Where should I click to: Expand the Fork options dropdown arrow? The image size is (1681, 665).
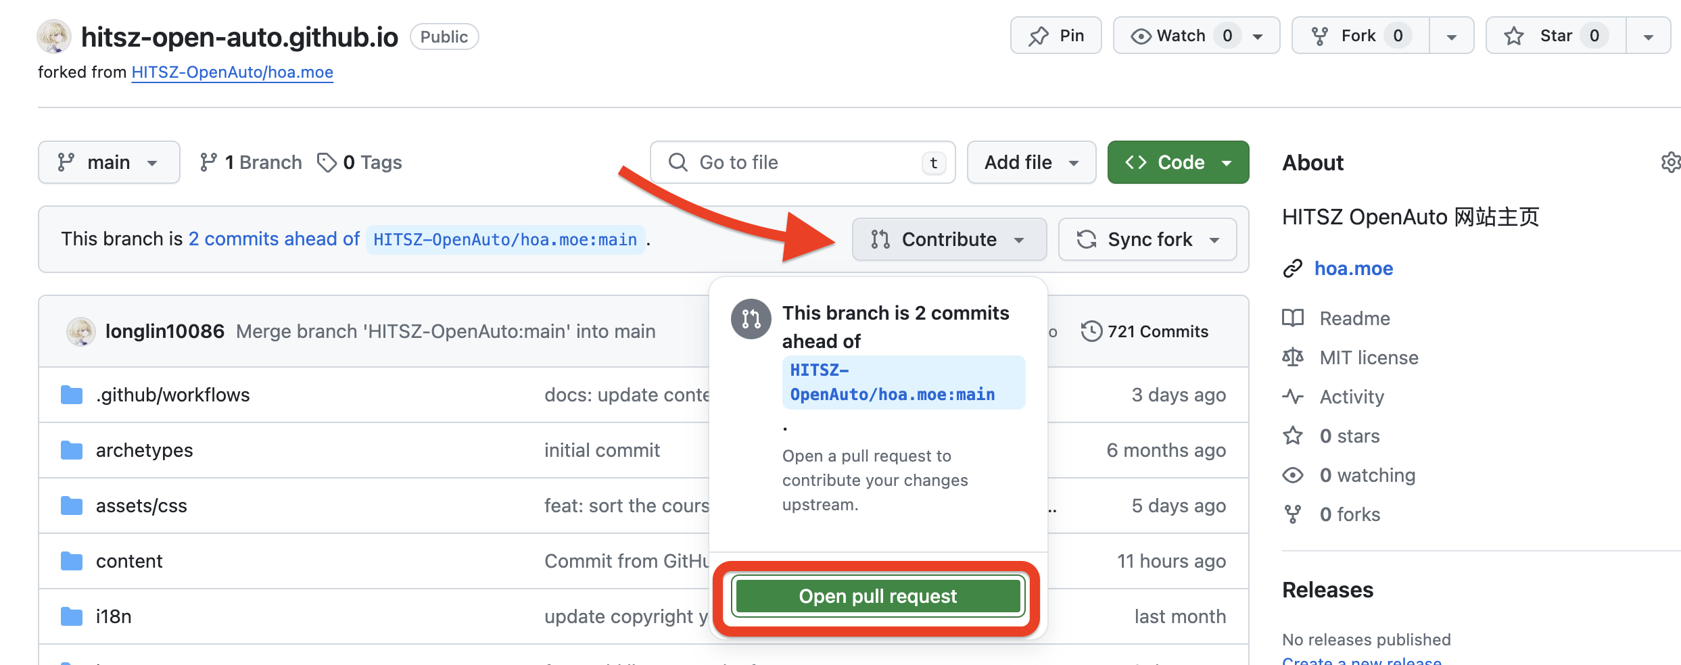(1451, 36)
